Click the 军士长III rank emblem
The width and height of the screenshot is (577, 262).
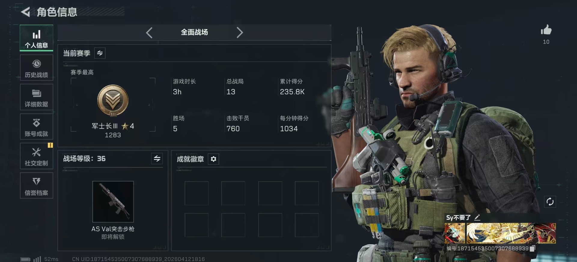pyautogui.click(x=113, y=101)
